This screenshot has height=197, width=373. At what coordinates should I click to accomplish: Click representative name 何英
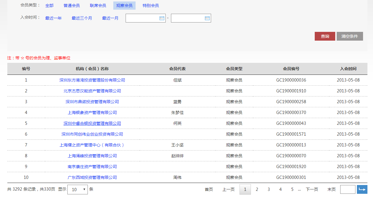(x=177, y=123)
